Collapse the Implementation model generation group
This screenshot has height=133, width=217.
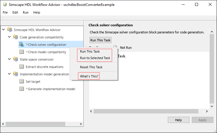9,74
